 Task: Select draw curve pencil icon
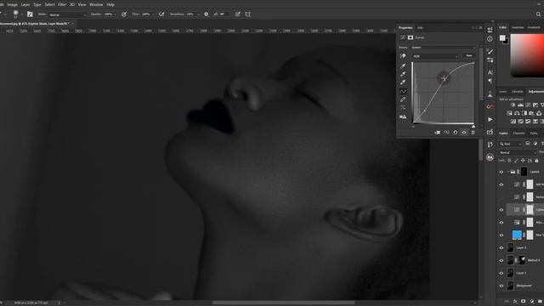[403, 99]
